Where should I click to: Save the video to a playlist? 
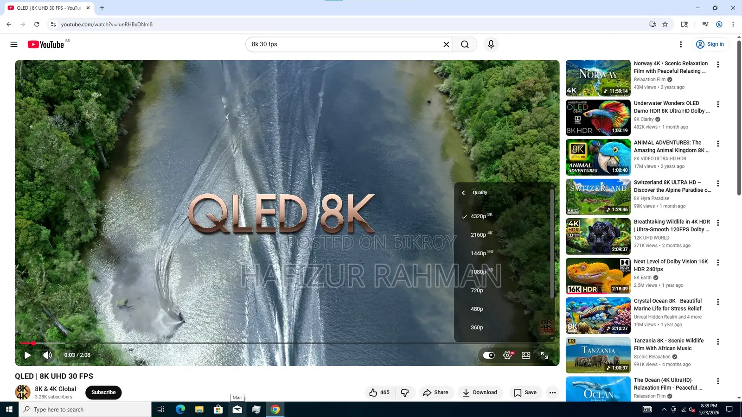[x=525, y=392]
